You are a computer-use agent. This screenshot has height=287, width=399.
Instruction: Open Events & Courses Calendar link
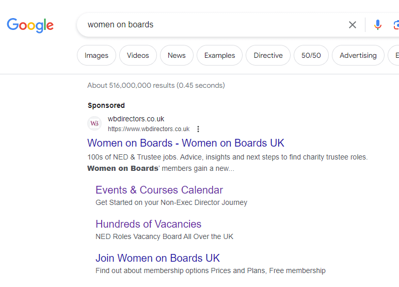[x=159, y=190]
